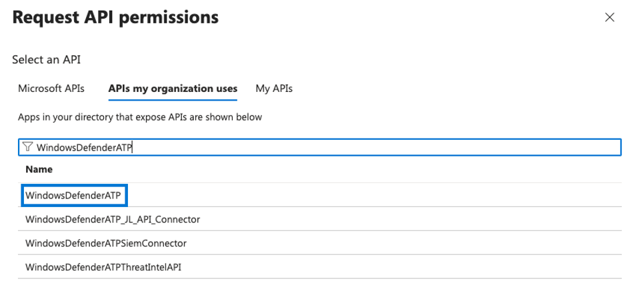Open the My APIs tab

click(x=274, y=89)
